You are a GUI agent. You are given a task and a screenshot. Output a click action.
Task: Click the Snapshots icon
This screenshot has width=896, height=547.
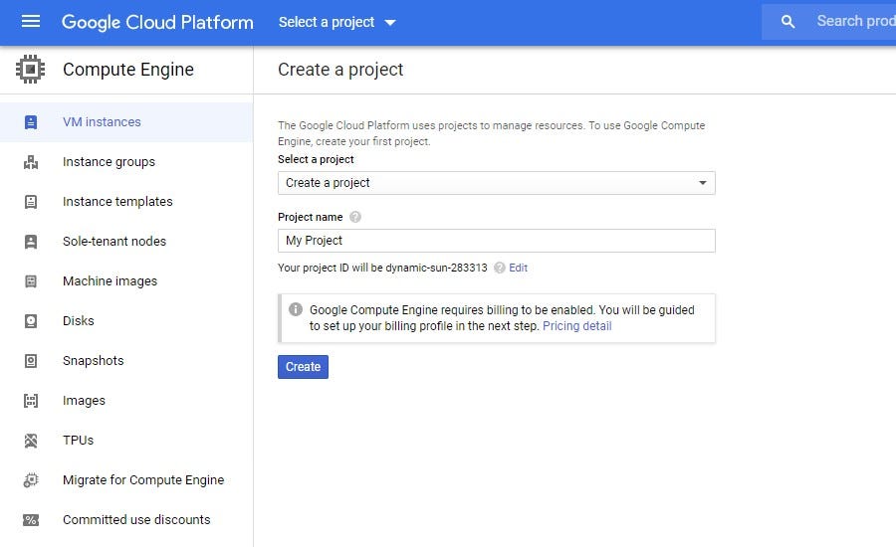31,361
